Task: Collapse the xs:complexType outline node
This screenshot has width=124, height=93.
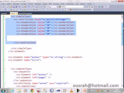Action: 5,69
